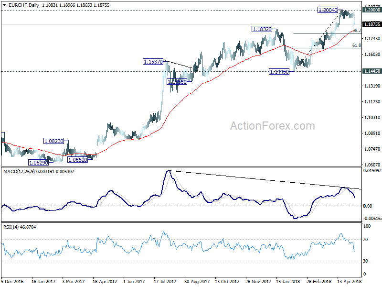
Task: Click the RSI 100 scale label
Action: click(367, 226)
